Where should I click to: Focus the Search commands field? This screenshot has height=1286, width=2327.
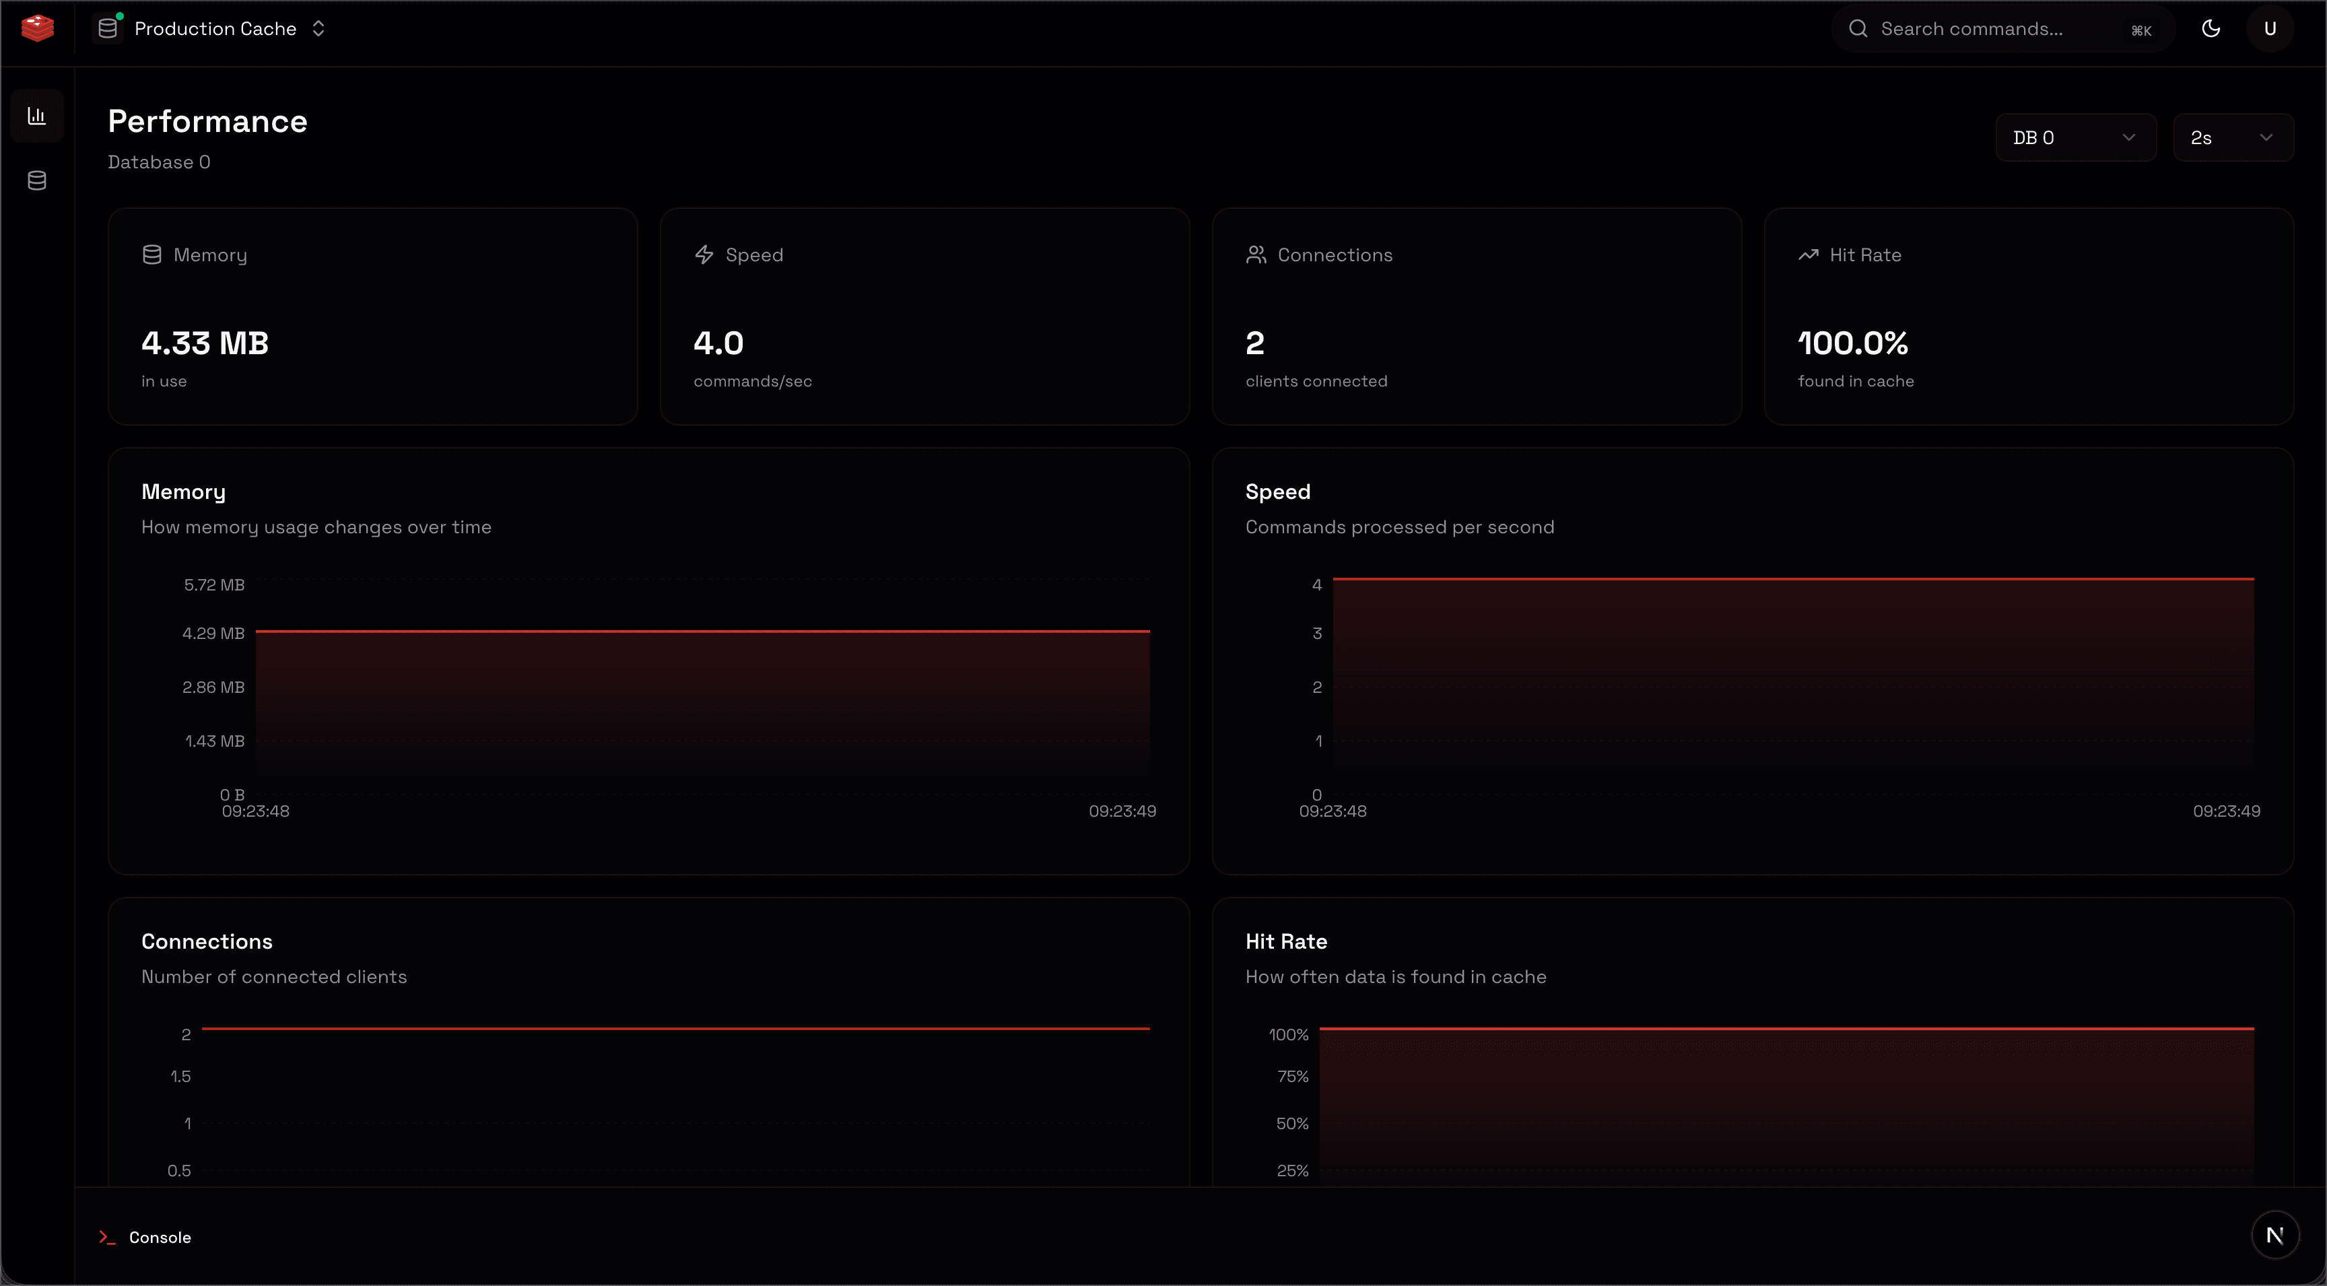[x=2002, y=29]
